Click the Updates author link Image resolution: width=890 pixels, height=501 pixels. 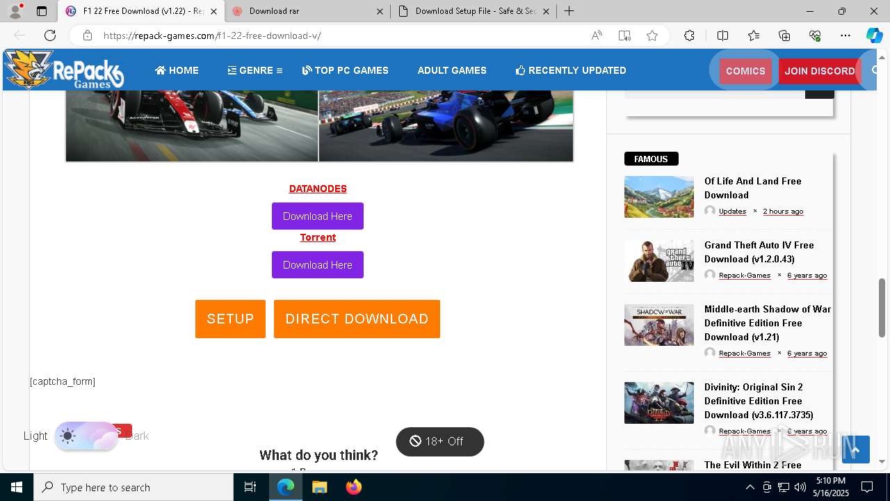click(732, 211)
